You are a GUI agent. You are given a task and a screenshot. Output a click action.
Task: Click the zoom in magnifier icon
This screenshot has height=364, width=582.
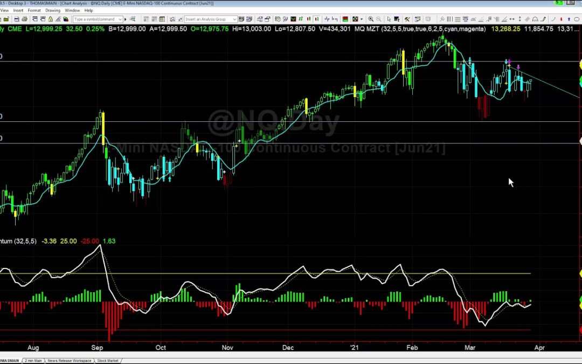pyautogui.click(x=371, y=19)
